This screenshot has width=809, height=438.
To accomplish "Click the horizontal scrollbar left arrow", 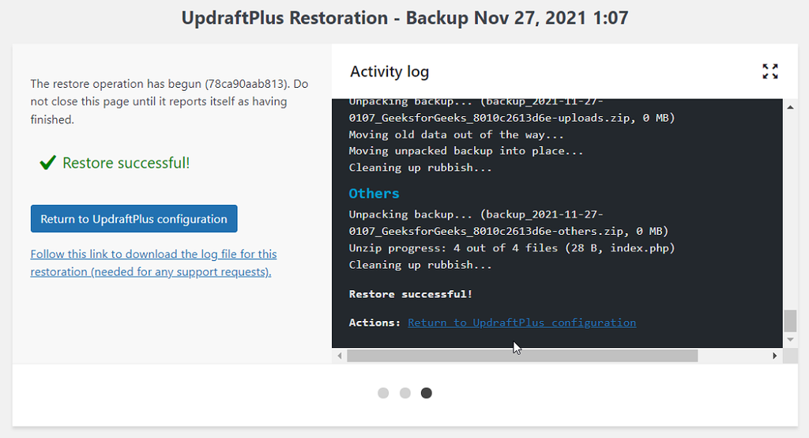I will coord(340,356).
